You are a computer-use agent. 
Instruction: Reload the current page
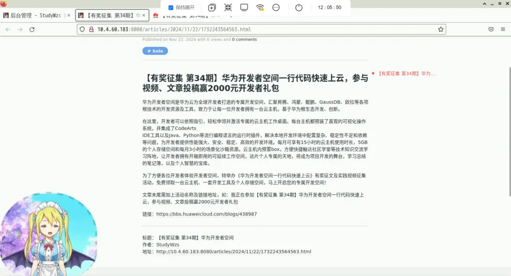point(32,29)
